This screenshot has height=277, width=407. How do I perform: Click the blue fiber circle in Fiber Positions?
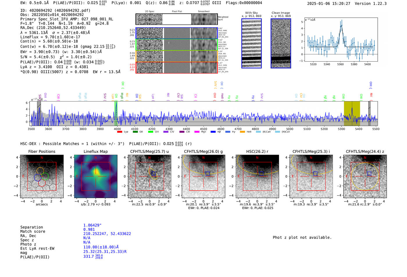pos(38,177)
